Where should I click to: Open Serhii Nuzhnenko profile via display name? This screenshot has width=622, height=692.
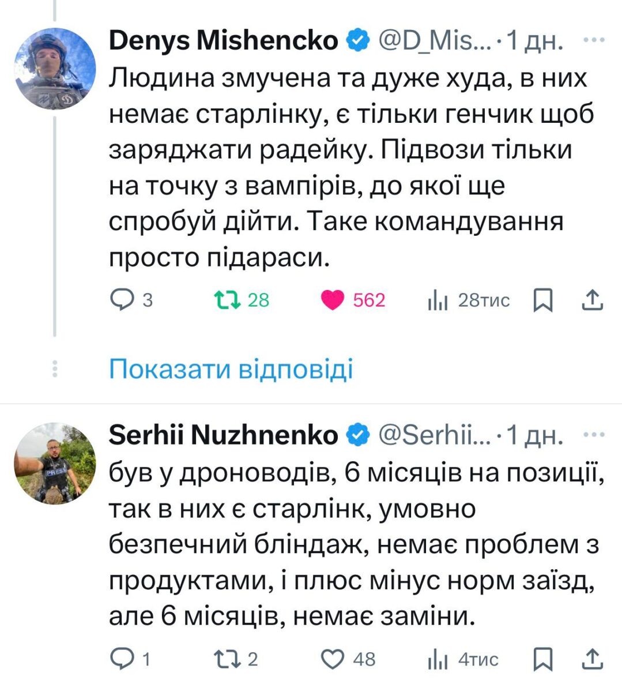click(x=223, y=435)
